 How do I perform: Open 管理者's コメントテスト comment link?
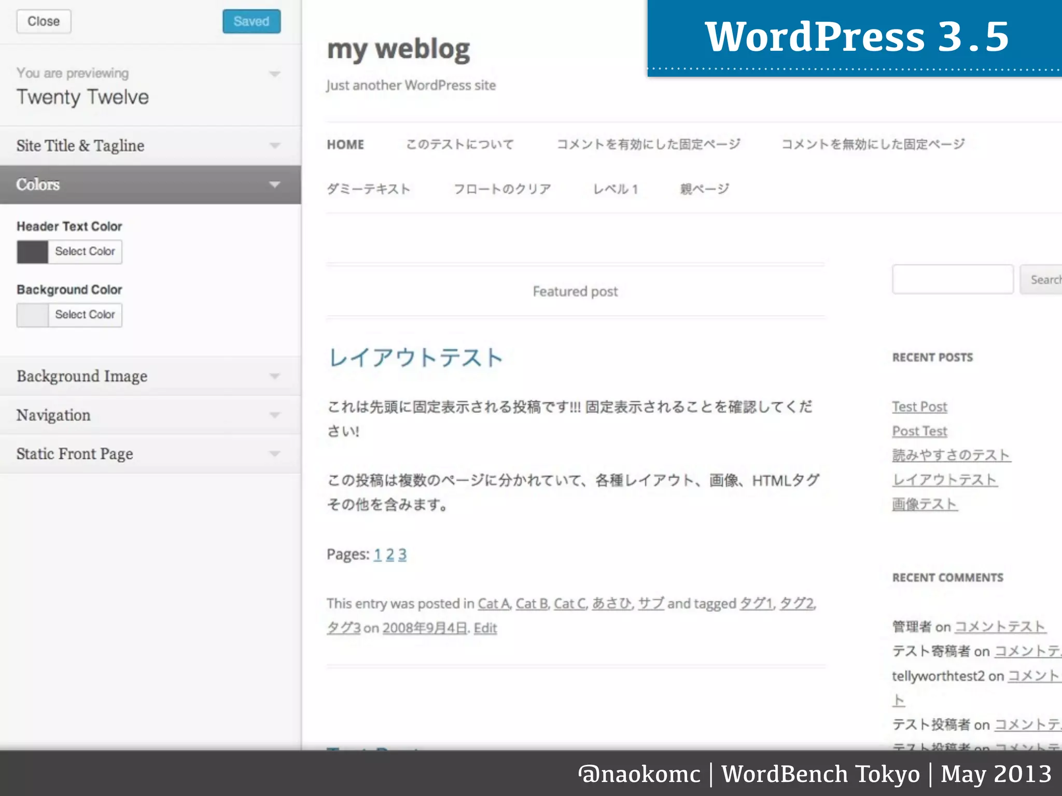[1000, 627]
